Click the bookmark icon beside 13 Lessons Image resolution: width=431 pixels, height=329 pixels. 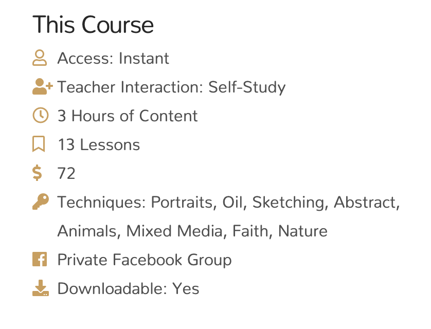tap(39, 144)
